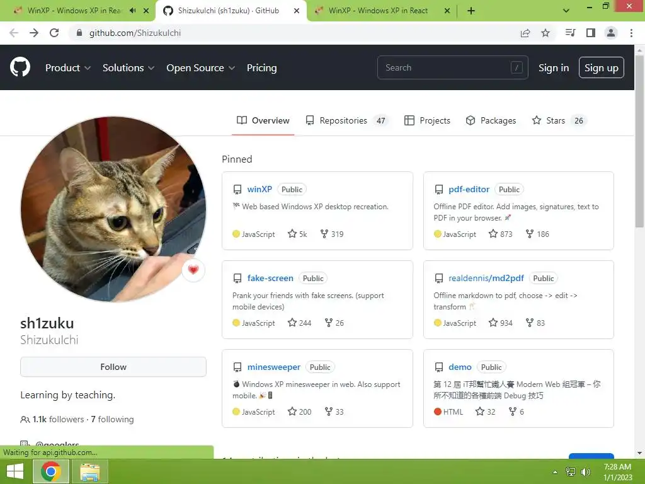This screenshot has width=645, height=484.
Task: Open the minesweeper repository link
Action: (x=273, y=367)
